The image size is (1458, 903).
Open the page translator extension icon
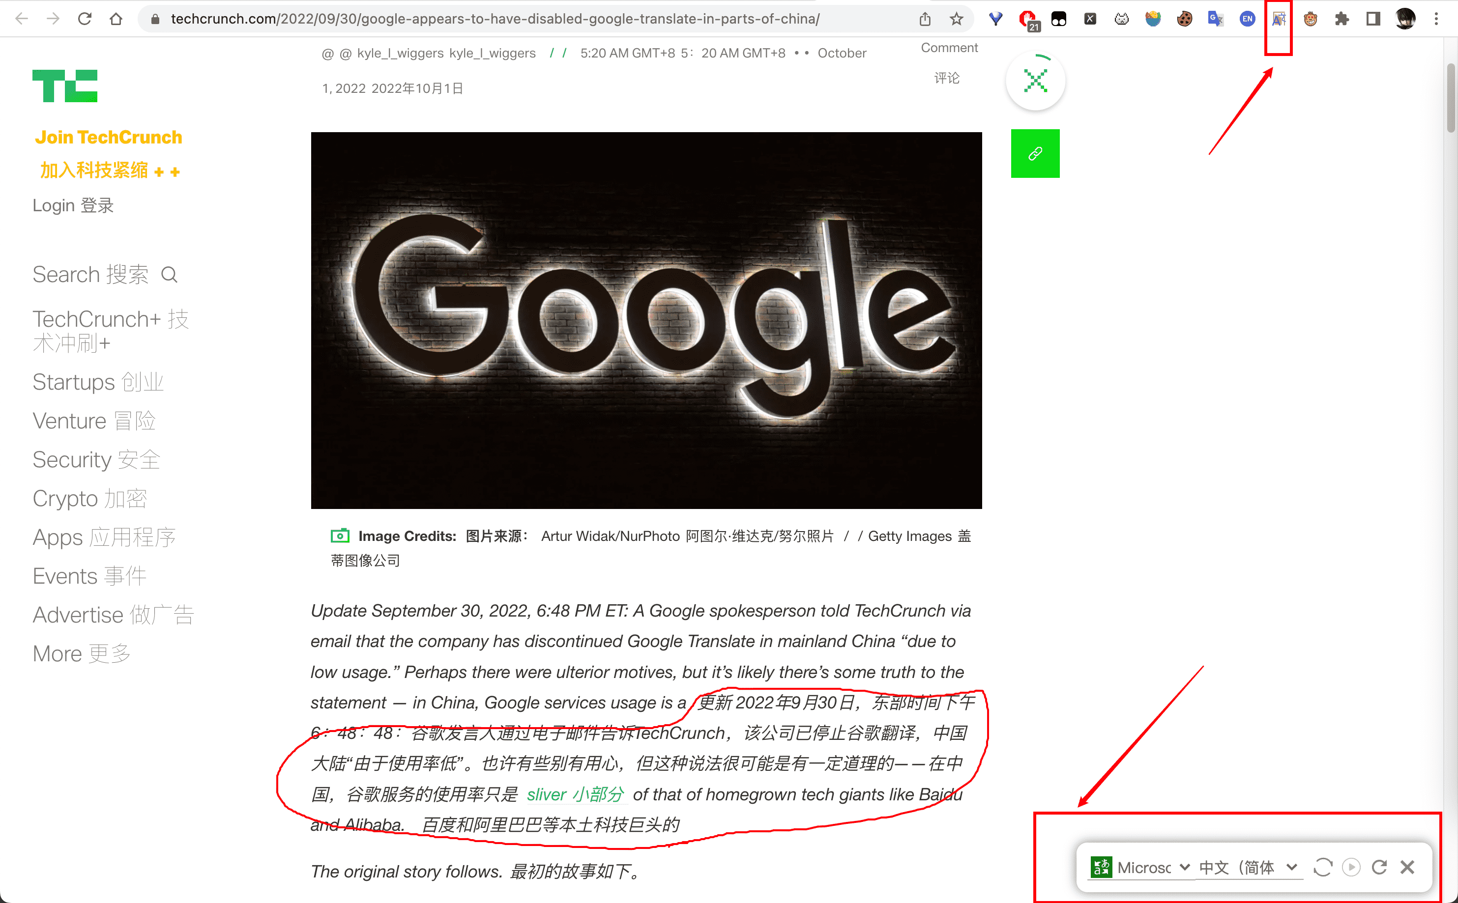pos(1279,19)
